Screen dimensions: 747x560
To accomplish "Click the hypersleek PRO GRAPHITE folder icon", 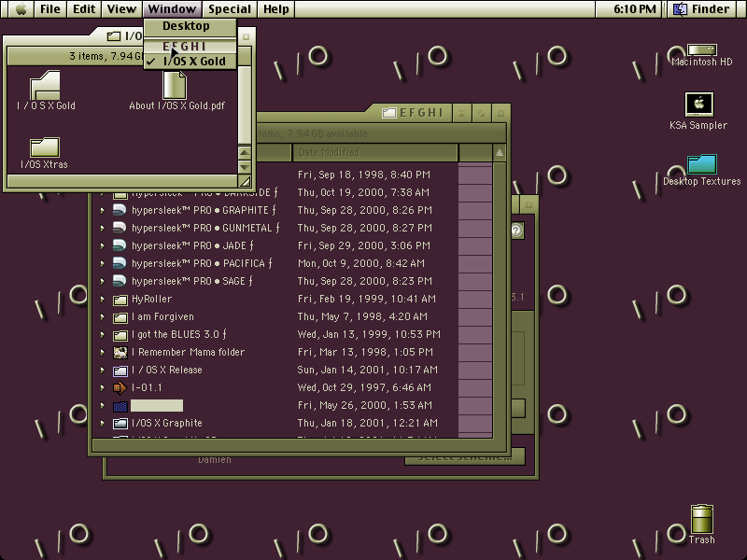I will pos(120,210).
